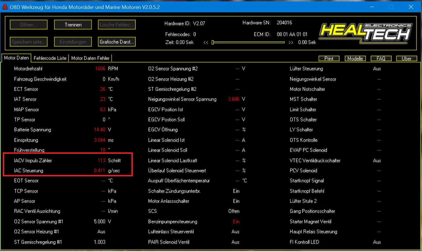
Task: Open the Motor Daten Fehler tab
Action: 90,58
